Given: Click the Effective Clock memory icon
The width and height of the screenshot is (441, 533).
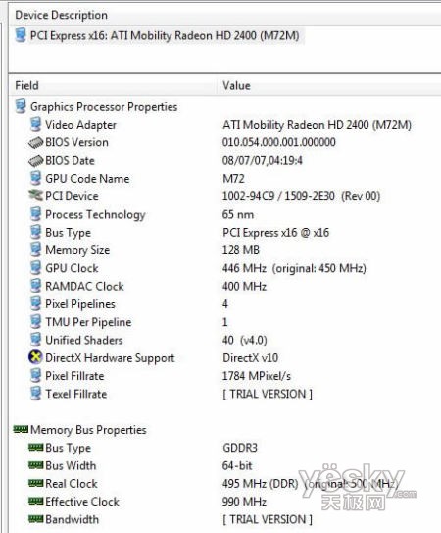Looking at the screenshot, I should point(35,502).
